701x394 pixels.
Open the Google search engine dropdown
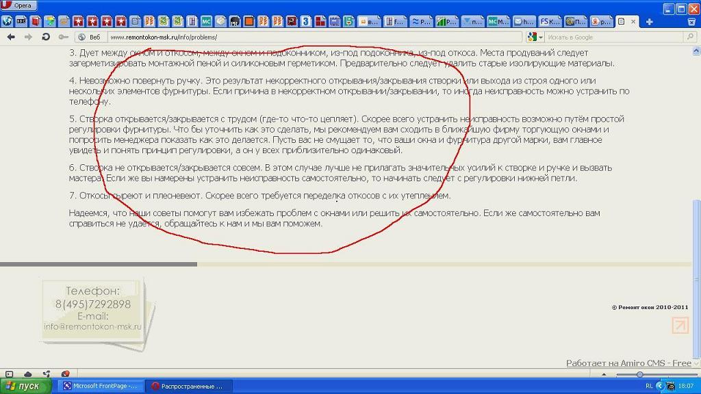[535, 37]
